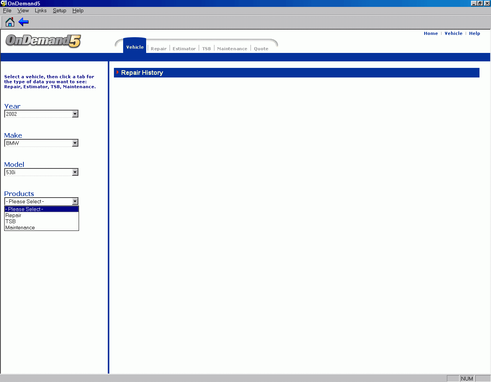This screenshot has width=491, height=382.
Task: Click the OnDemand5 logo
Action: pos(43,41)
